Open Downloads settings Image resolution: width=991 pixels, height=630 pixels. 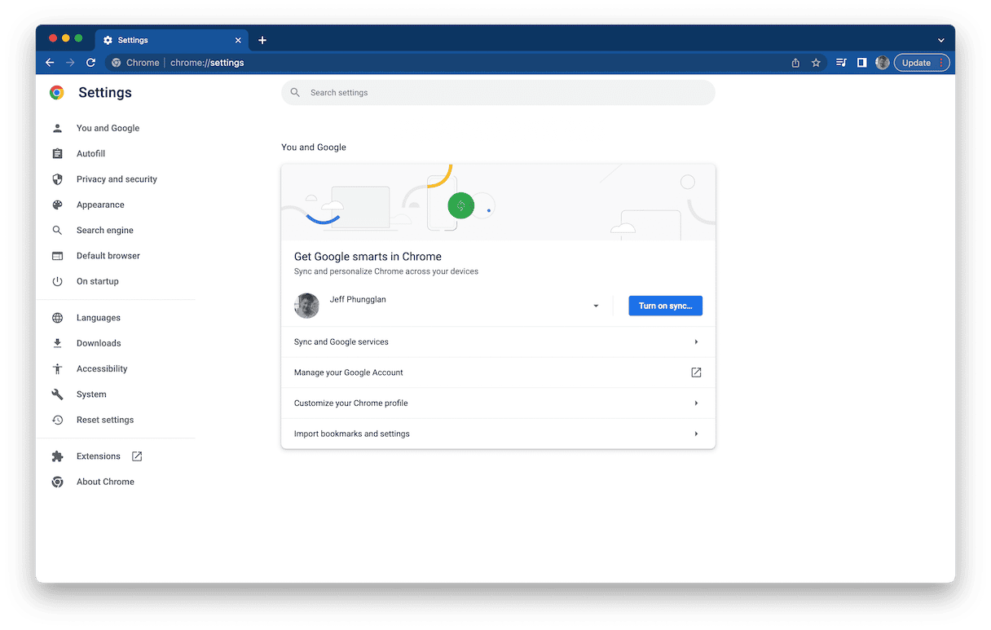coord(99,343)
